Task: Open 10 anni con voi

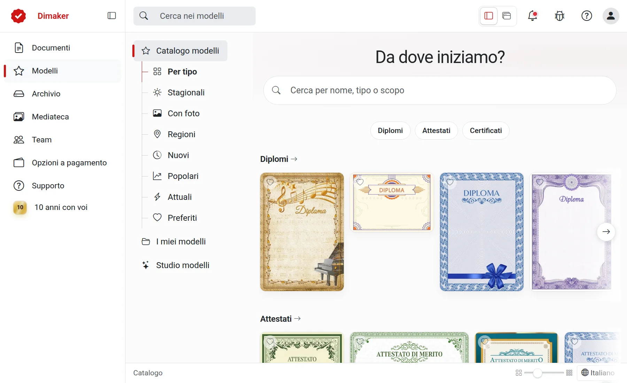Action: 62,207
